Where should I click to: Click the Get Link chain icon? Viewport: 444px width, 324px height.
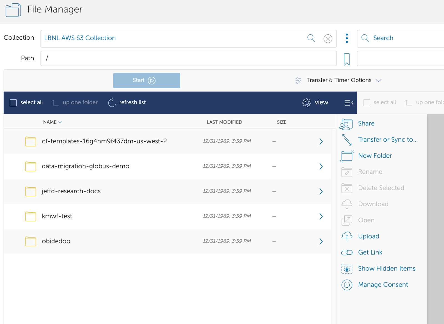347,253
